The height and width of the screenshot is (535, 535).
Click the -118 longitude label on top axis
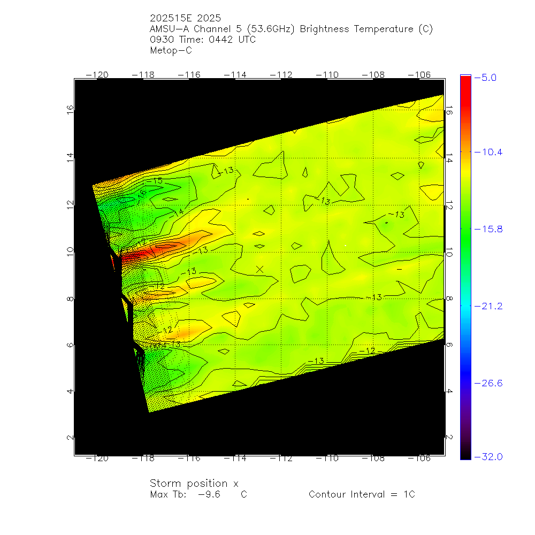pos(143,75)
